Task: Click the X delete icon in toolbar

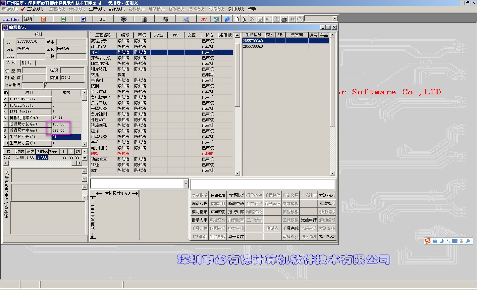Action: click(x=252, y=19)
